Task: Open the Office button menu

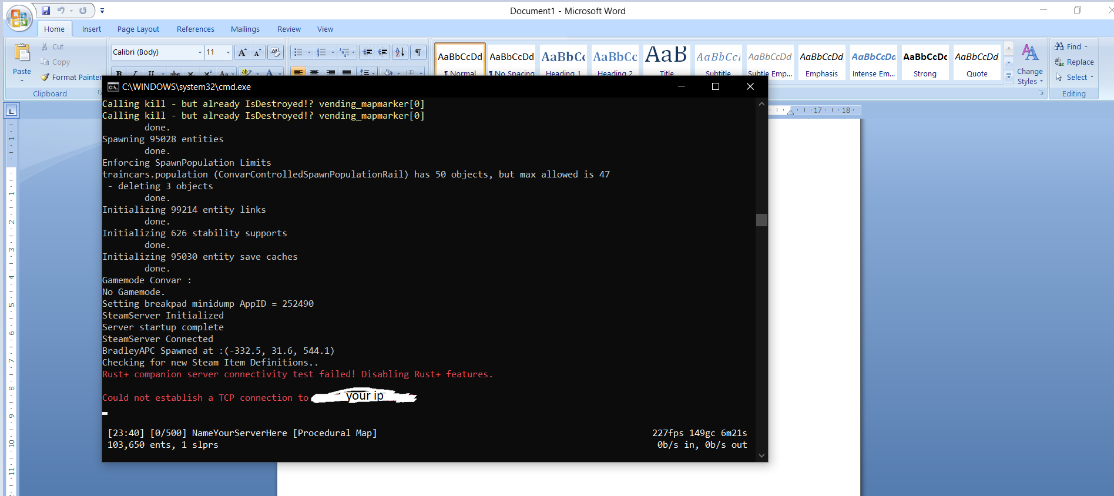Action: coord(19,18)
